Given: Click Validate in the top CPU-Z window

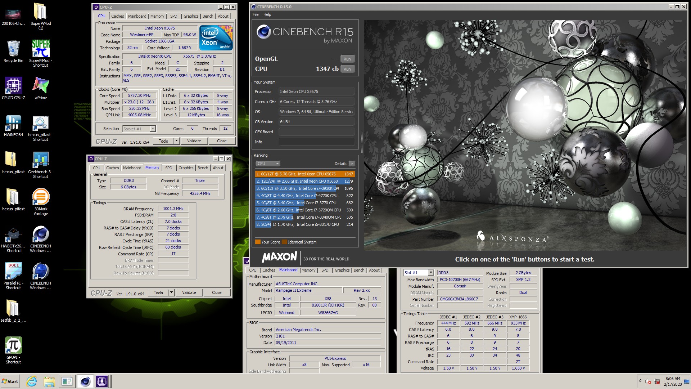Looking at the screenshot, I should (x=194, y=141).
